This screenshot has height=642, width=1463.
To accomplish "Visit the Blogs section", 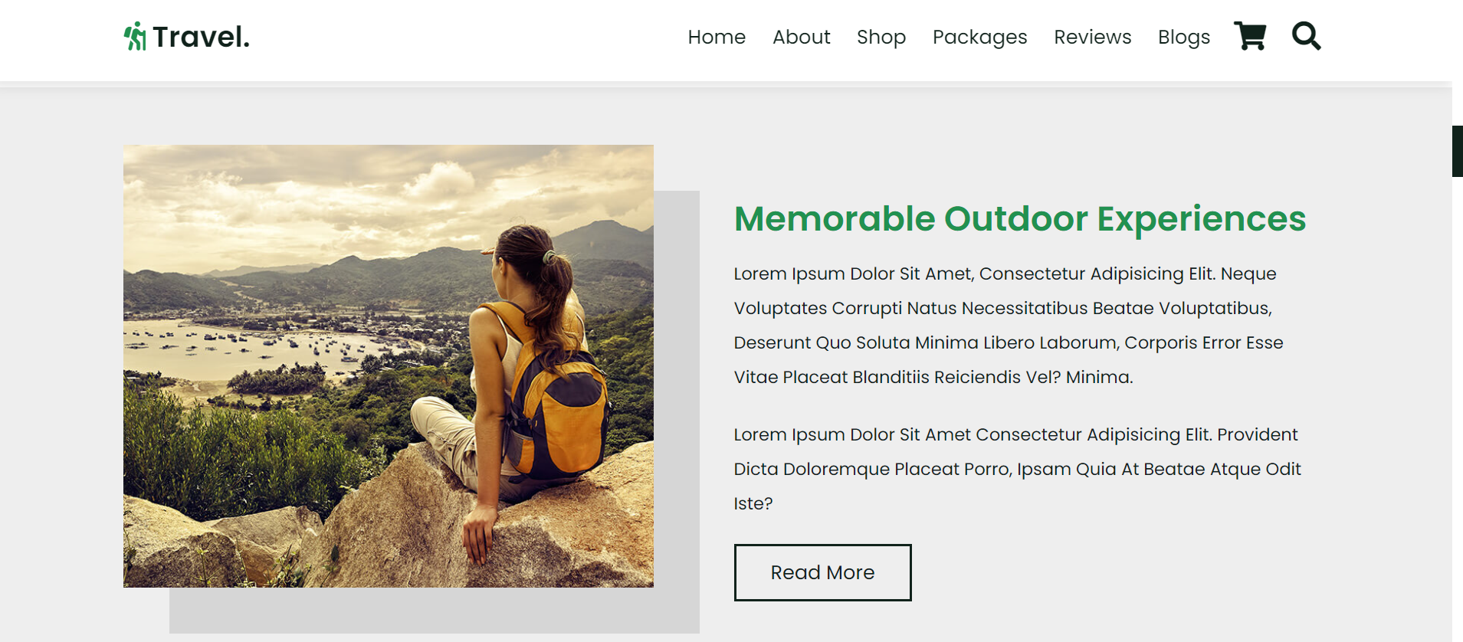I will click(1184, 37).
